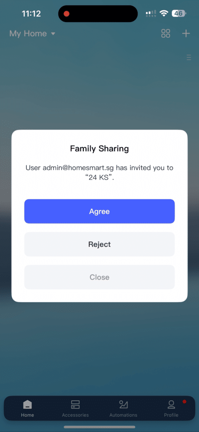Screen dimensions: 199x432
Task: Tap the plus icon to add a device
Action: click(186, 34)
